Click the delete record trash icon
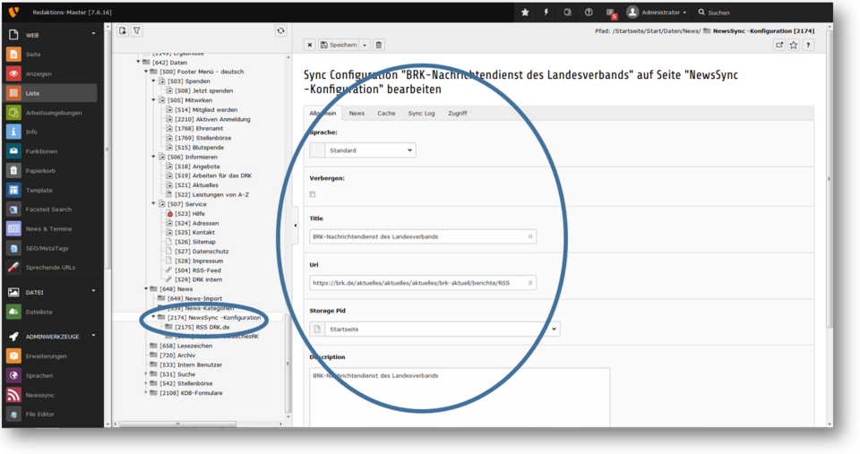This screenshot has width=860, height=454. pyautogui.click(x=379, y=45)
